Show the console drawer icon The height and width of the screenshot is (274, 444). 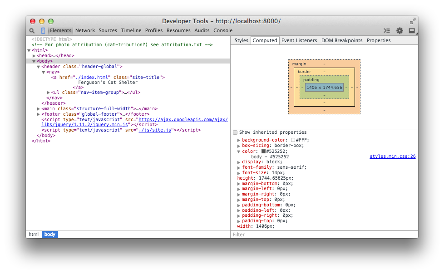[386, 31]
